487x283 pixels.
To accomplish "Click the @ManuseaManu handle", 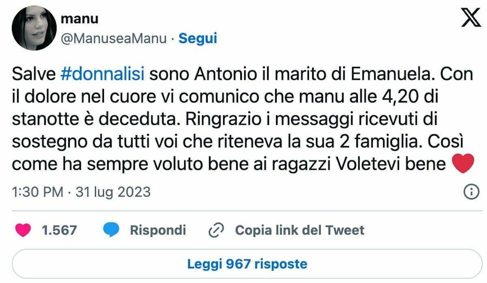I will click(x=114, y=39).
